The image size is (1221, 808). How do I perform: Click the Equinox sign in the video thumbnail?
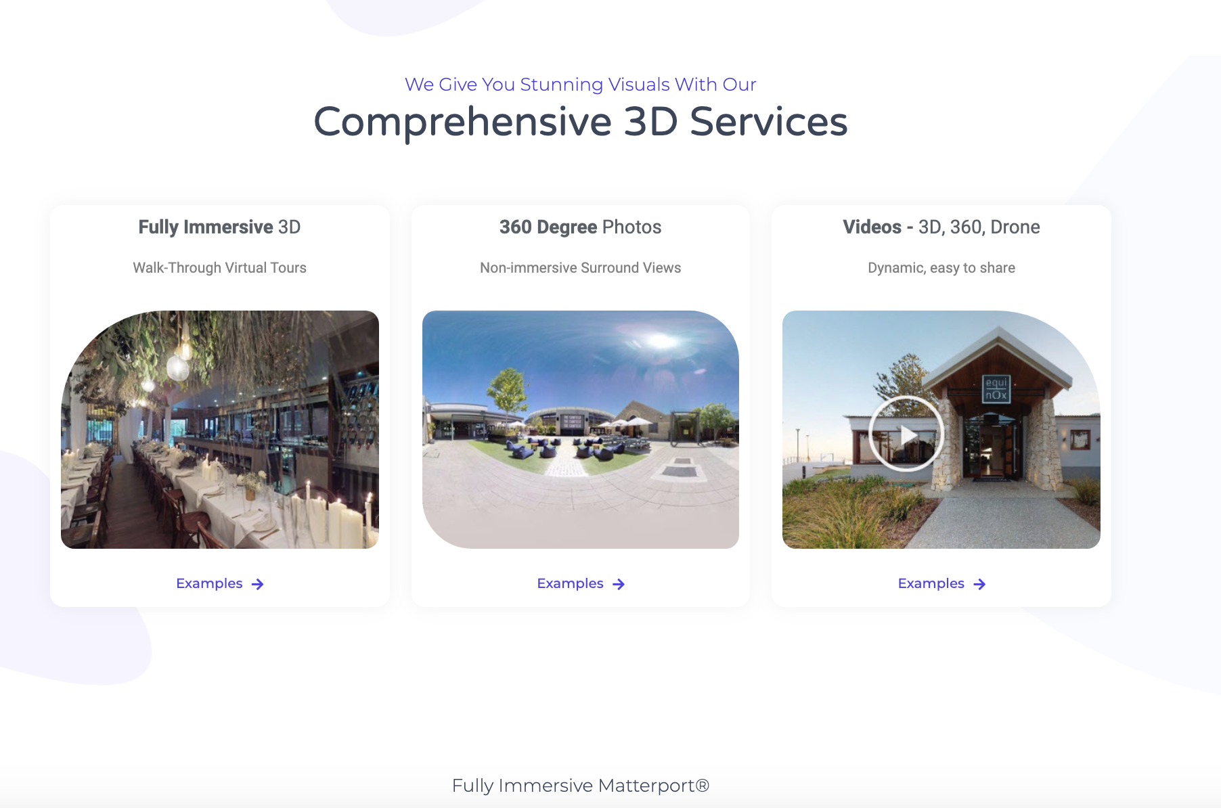click(x=996, y=389)
